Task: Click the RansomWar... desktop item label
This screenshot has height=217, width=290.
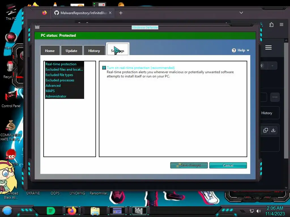Action: pos(99,193)
